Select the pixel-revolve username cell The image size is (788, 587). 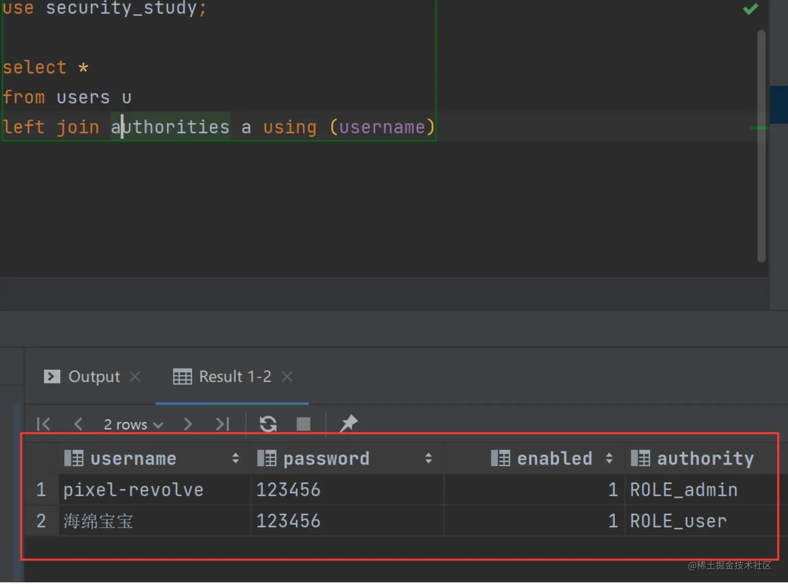[155, 490]
